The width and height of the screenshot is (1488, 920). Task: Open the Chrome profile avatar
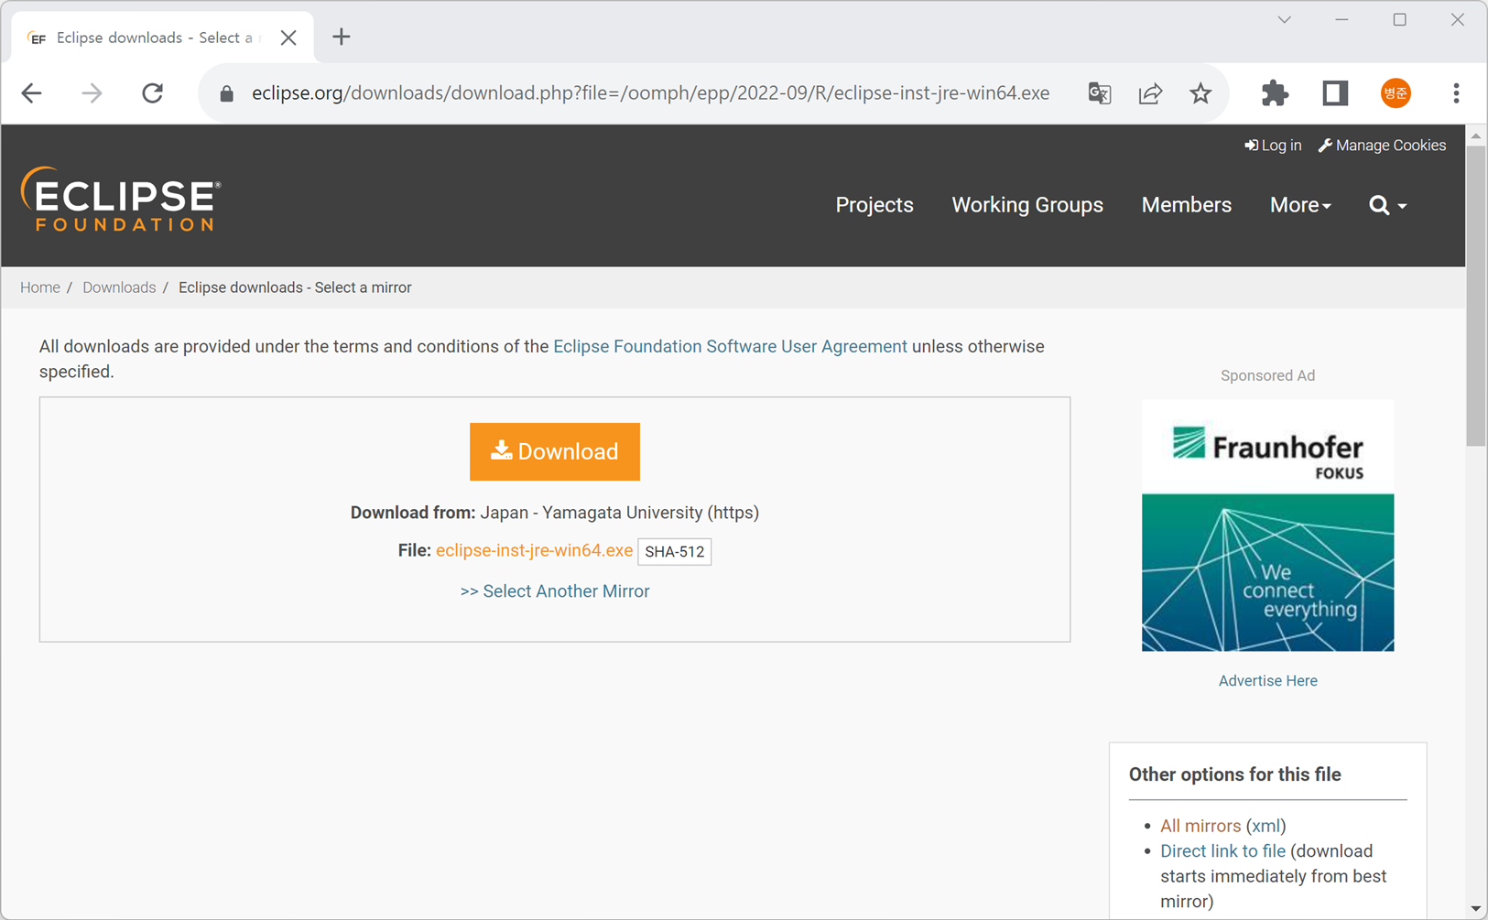click(1396, 93)
